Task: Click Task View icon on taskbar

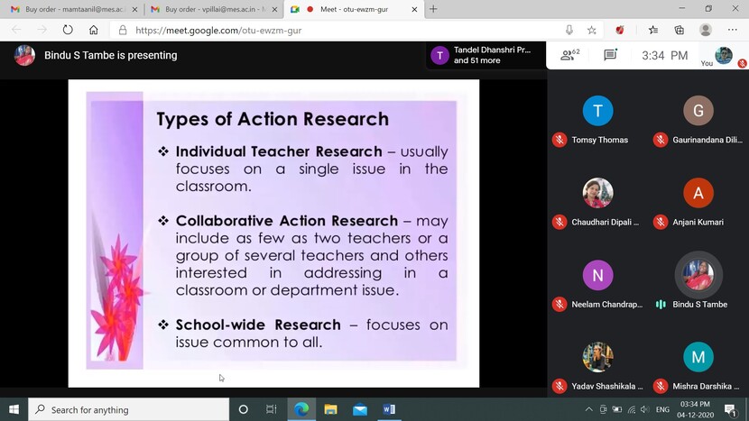Action: [x=272, y=409]
